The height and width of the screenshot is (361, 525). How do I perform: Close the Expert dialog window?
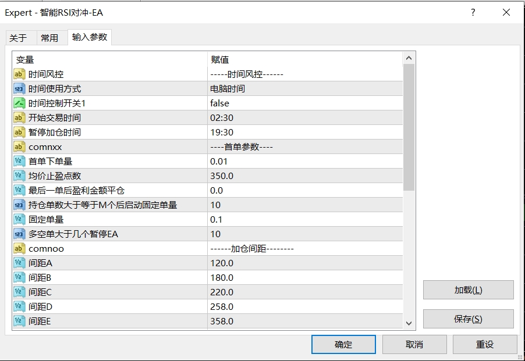point(506,12)
